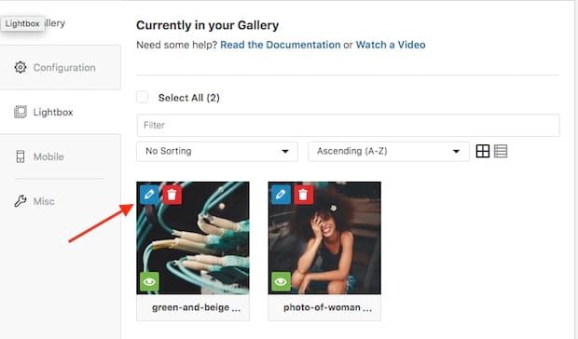Click the blue edit pencil on photo-of-woman image
The image size is (578, 339).
click(281, 195)
